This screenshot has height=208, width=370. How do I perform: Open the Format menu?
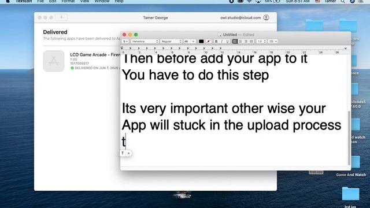[x=68, y=1]
